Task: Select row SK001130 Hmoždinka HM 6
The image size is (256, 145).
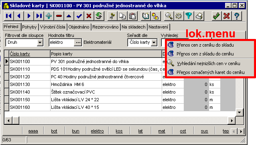Action: 120,84
